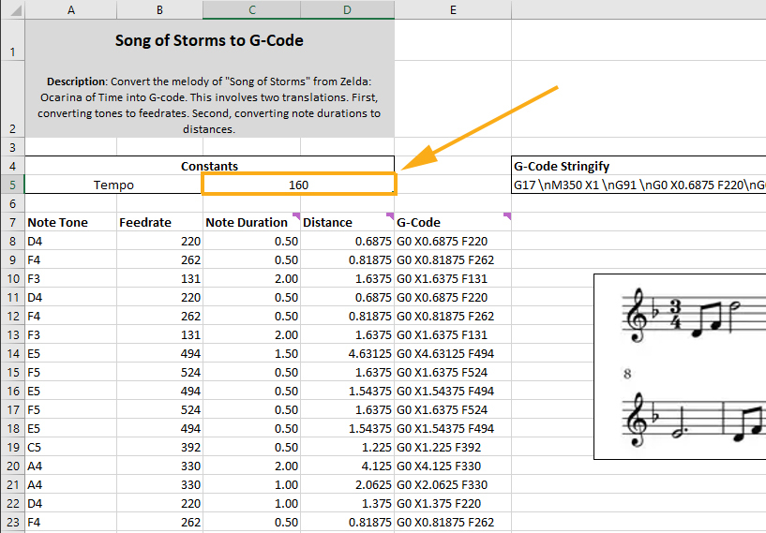The width and height of the screenshot is (766, 533).
Task: Click the "Note Tone" column heading
Action: (71, 222)
